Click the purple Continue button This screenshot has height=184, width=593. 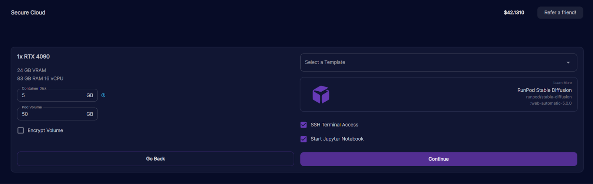pyautogui.click(x=438, y=159)
